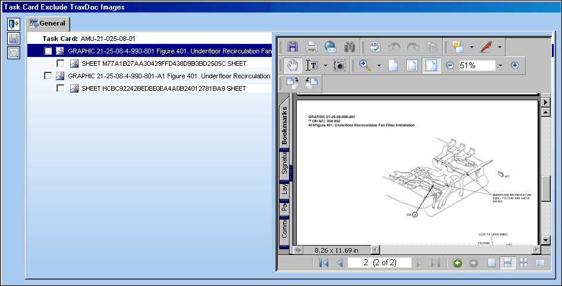Click the floppy save icon in left sidebar

pyautogui.click(x=14, y=39)
